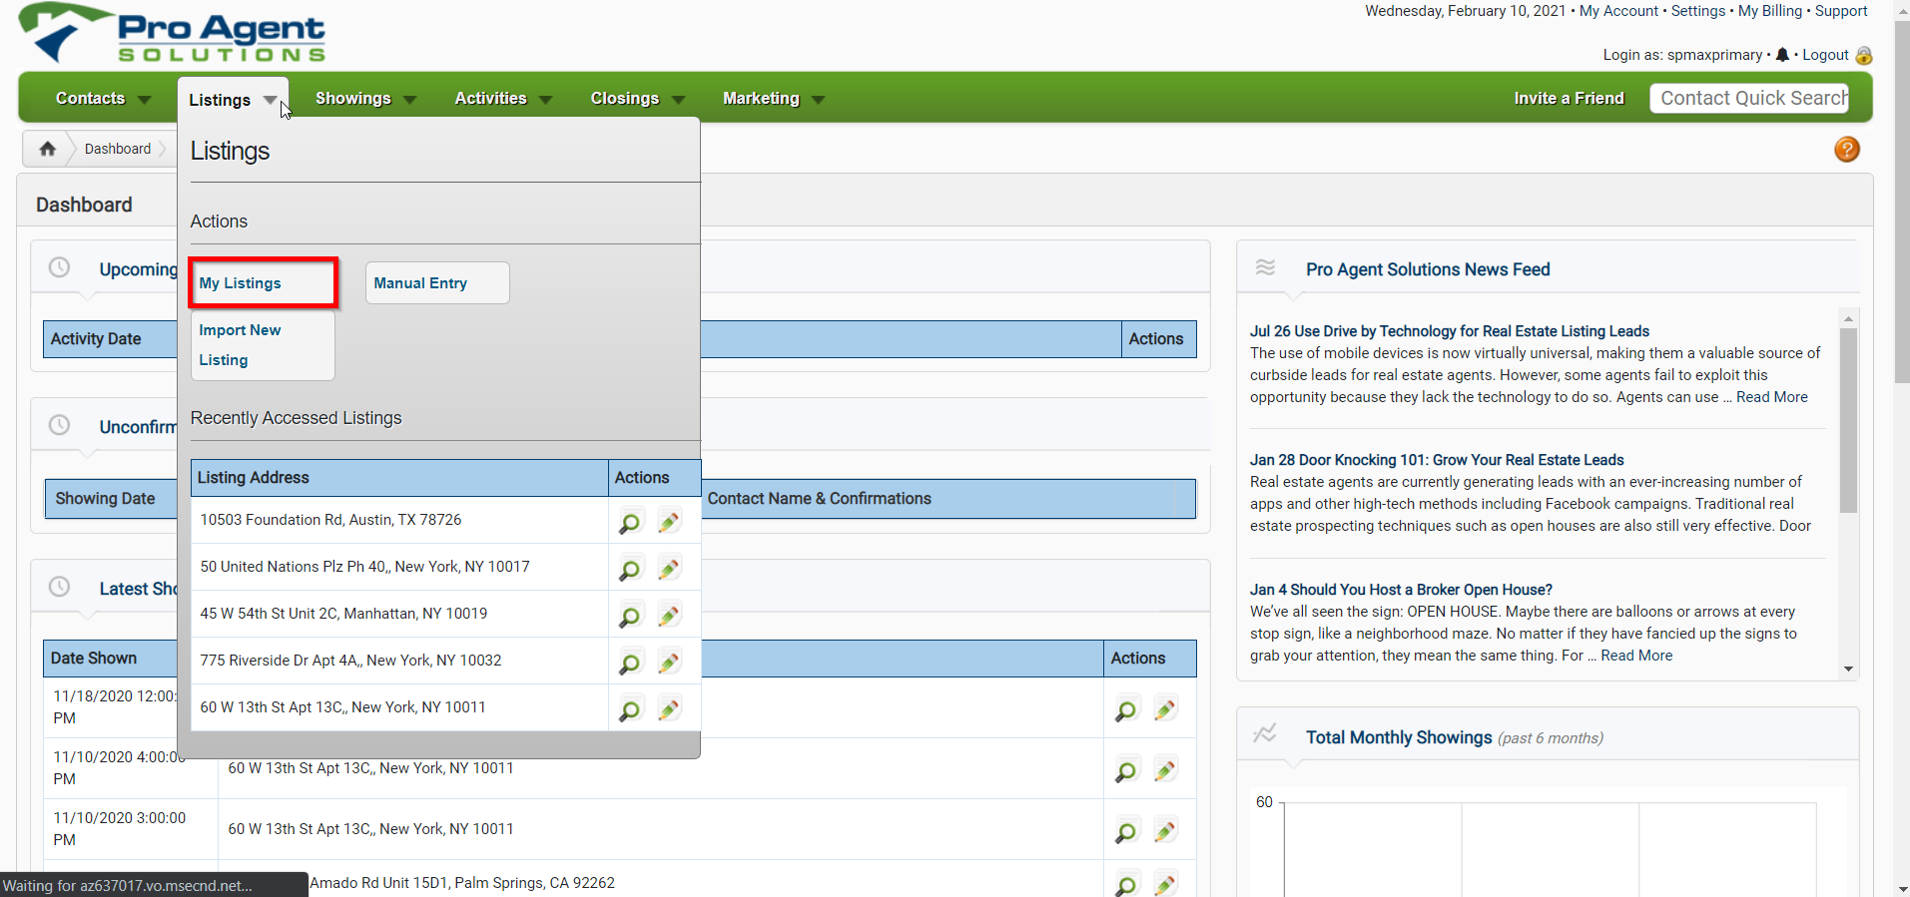The image size is (1910, 897).
Task: Open the Support link
Action: [x=1841, y=11]
